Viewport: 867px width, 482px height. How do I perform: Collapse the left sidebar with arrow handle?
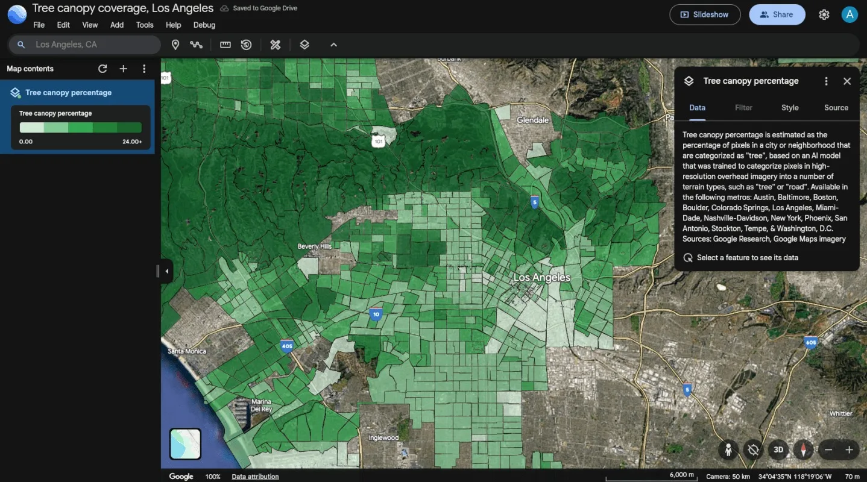coord(167,271)
